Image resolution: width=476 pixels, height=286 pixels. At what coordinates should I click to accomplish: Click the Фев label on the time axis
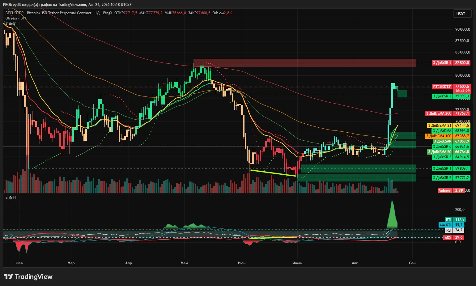pos(19,263)
